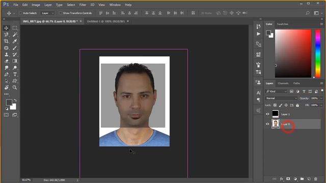The image size is (326, 183).
Task: Select the Rectangular Marquee tool
Action: tap(15, 28)
